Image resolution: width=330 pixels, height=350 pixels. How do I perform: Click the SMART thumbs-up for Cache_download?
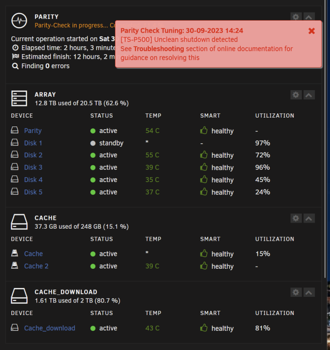204,328
